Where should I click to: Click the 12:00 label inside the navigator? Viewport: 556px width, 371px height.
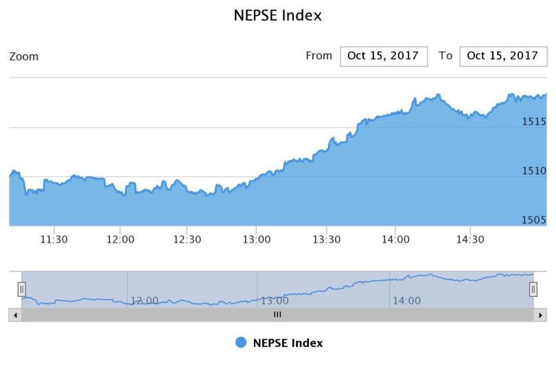(x=144, y=301)
